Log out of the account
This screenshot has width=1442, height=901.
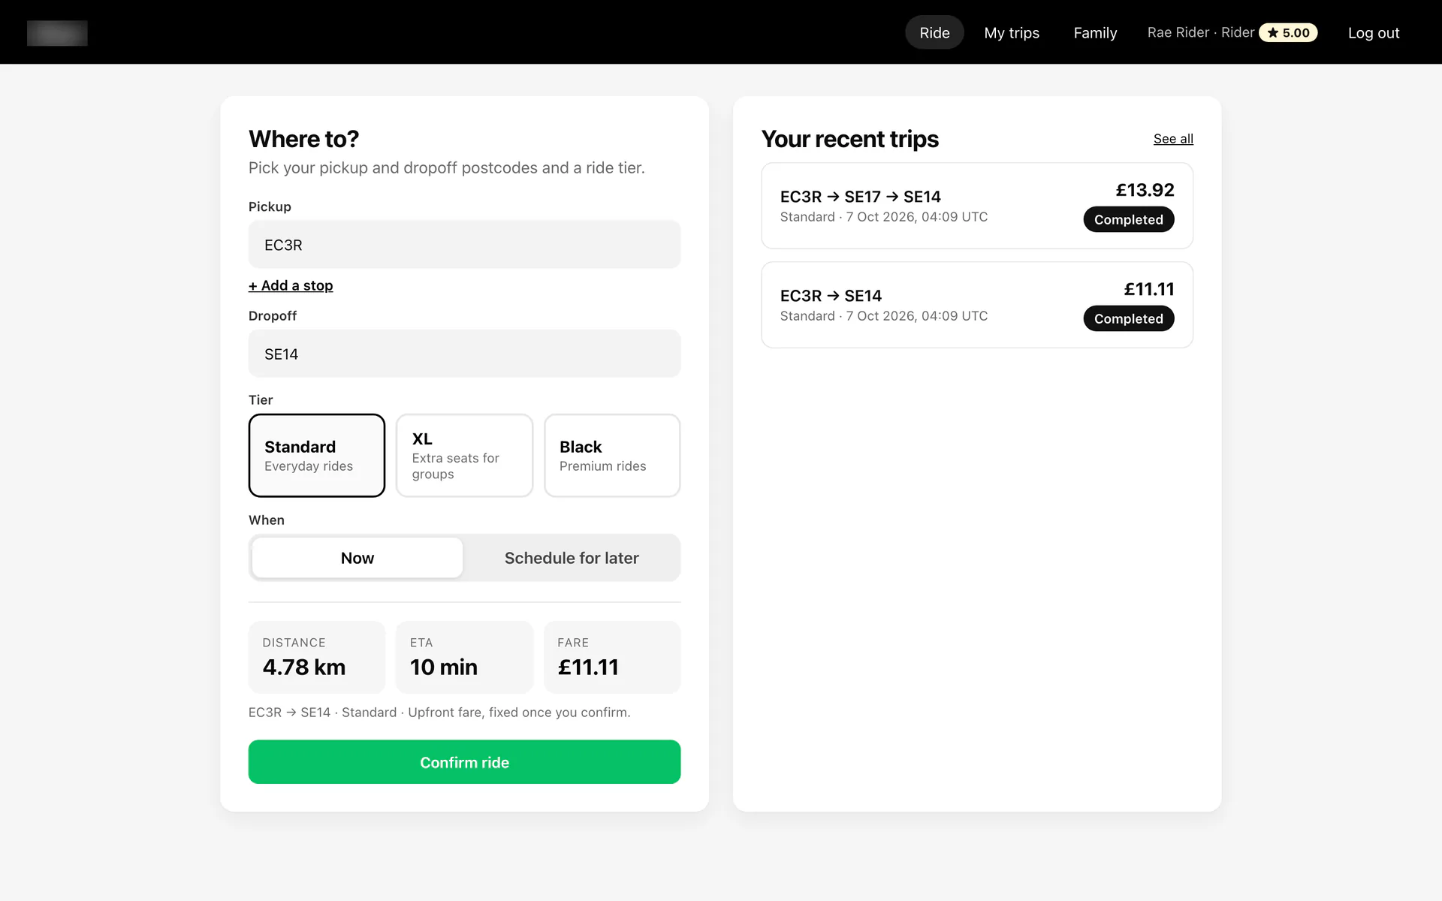pyautogui.click(x=1374, y=33)
